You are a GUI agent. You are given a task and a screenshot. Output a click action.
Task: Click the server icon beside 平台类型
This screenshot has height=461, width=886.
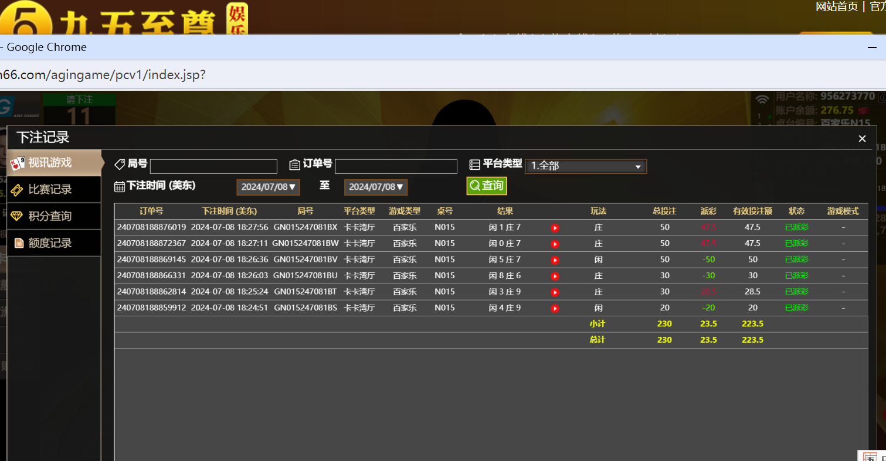pos(475,165)
